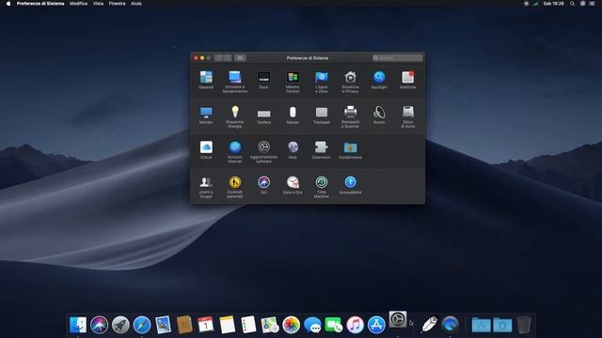602x338 pixels.
Task: Open Maps from the Dock
Action: 270,325
